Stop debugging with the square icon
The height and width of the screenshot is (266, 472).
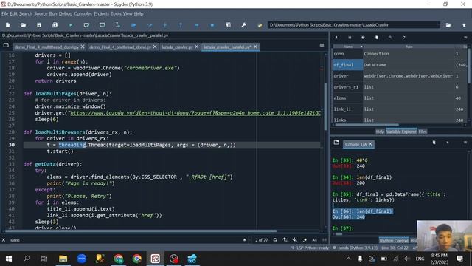pos(212,25)
